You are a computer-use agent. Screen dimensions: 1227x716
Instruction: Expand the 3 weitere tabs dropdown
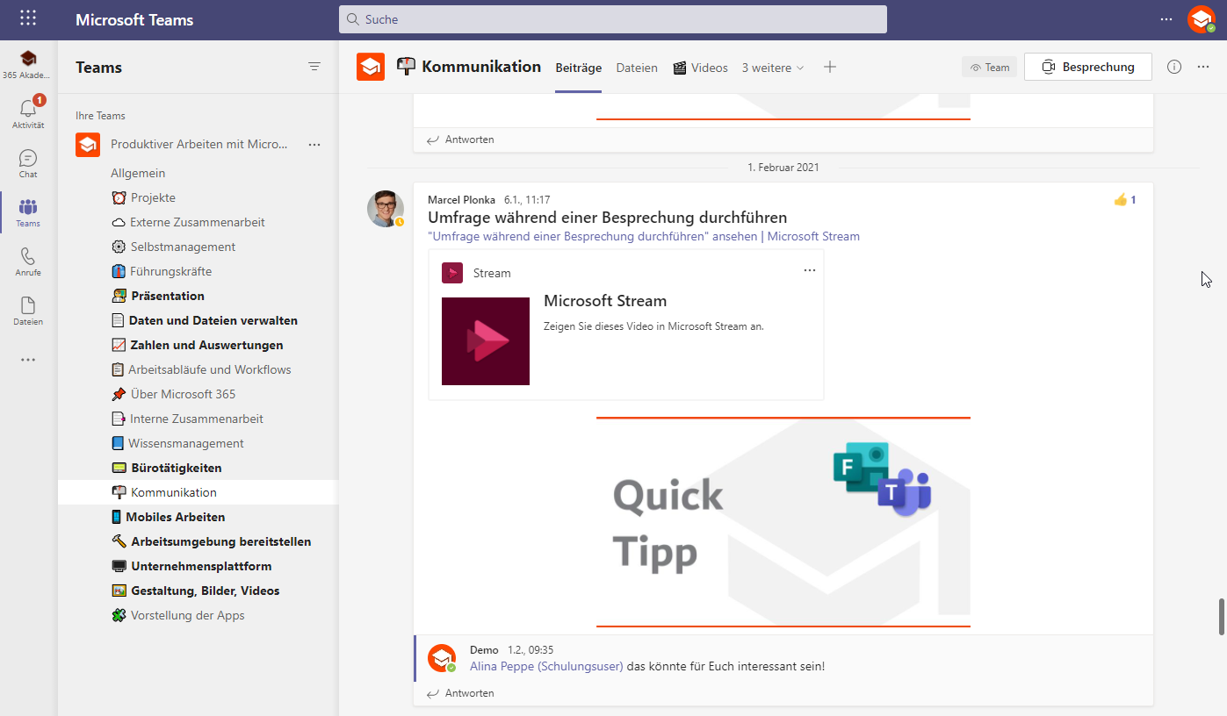coord(773,68)
